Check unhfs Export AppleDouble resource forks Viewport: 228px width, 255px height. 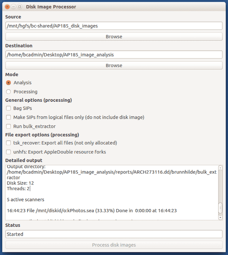coord(8,152)
